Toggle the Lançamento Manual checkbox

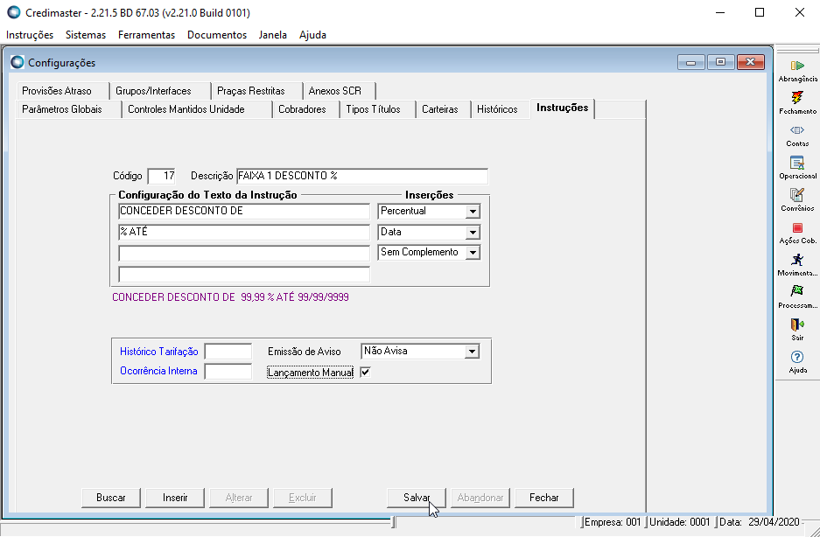pyautogui.click(x=366, y=373)
